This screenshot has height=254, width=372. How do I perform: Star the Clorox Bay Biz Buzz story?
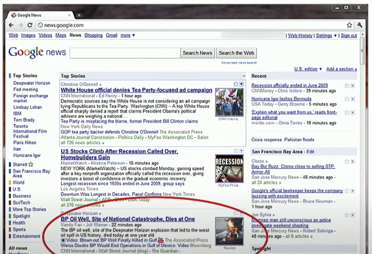pos(347,161)
